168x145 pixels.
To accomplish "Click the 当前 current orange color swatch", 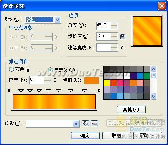I will (x=91, y=80).
